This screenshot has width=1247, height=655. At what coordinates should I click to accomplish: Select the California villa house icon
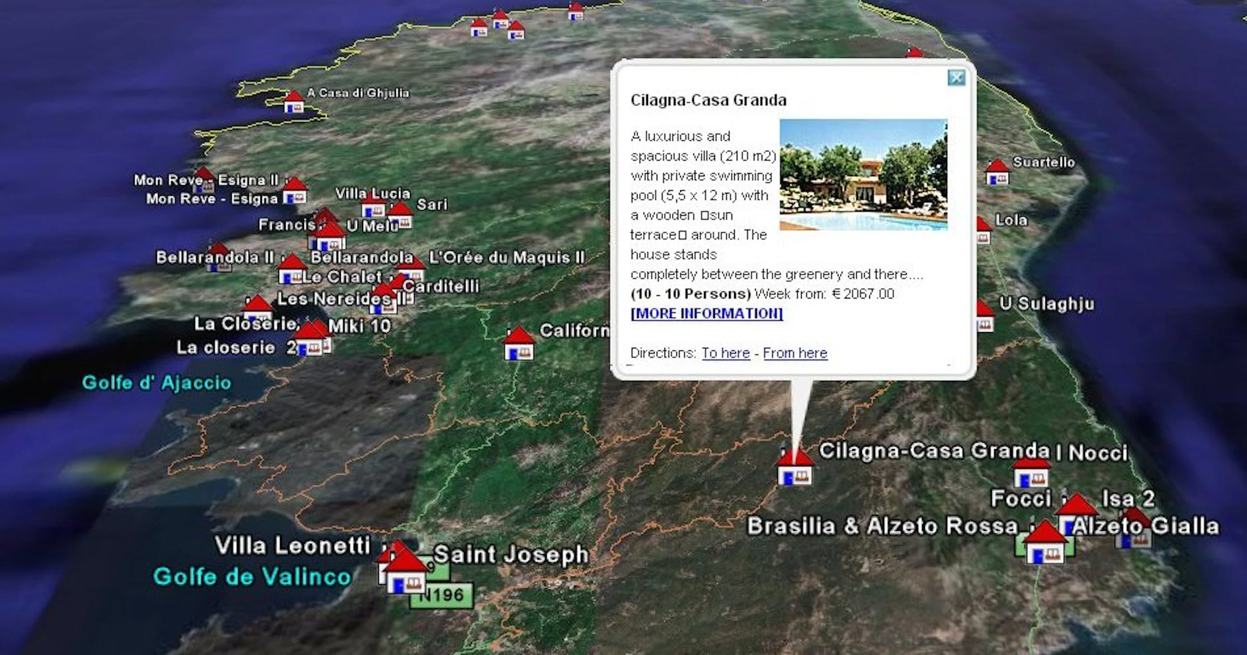coord(519,343)
